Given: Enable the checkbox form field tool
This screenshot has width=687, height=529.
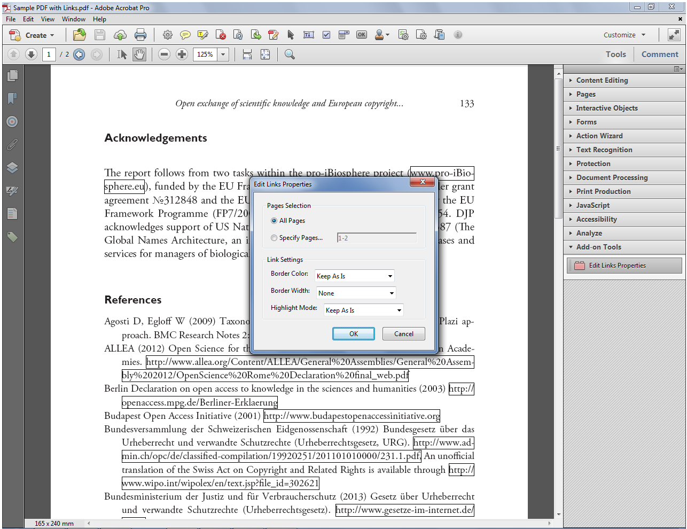Looking at the screenshot, I should [326, 34].
